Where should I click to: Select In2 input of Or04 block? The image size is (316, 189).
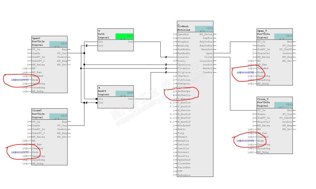click(101, 46)
